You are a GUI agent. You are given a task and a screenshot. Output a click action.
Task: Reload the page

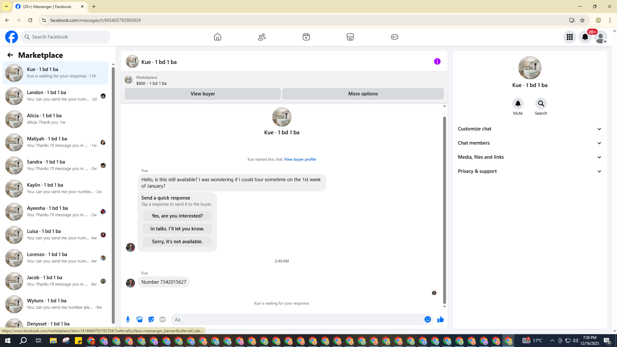pos(30,20)
